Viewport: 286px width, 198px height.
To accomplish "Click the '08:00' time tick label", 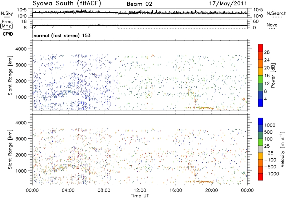I will pyautogui.click(x=104, y=190).
